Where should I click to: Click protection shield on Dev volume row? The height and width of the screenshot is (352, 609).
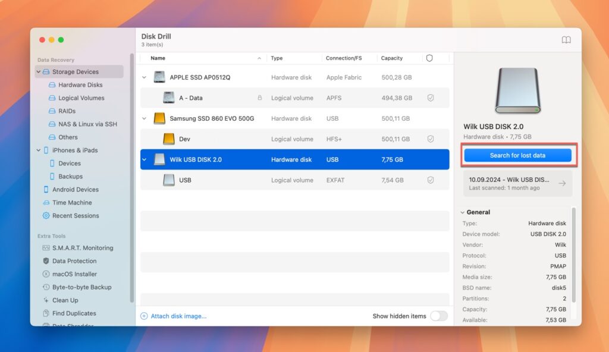point(431,139)
